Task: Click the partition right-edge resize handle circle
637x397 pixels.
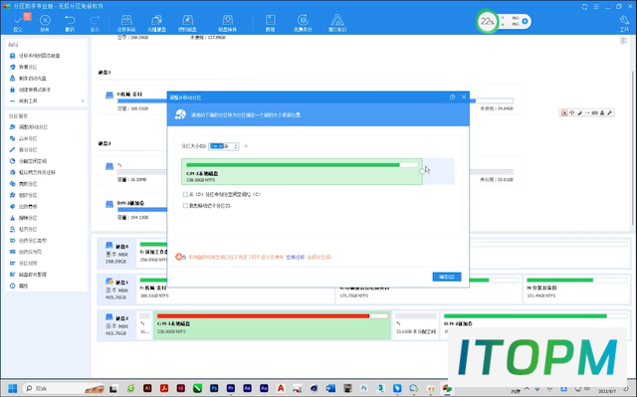Action: (422, 171)
